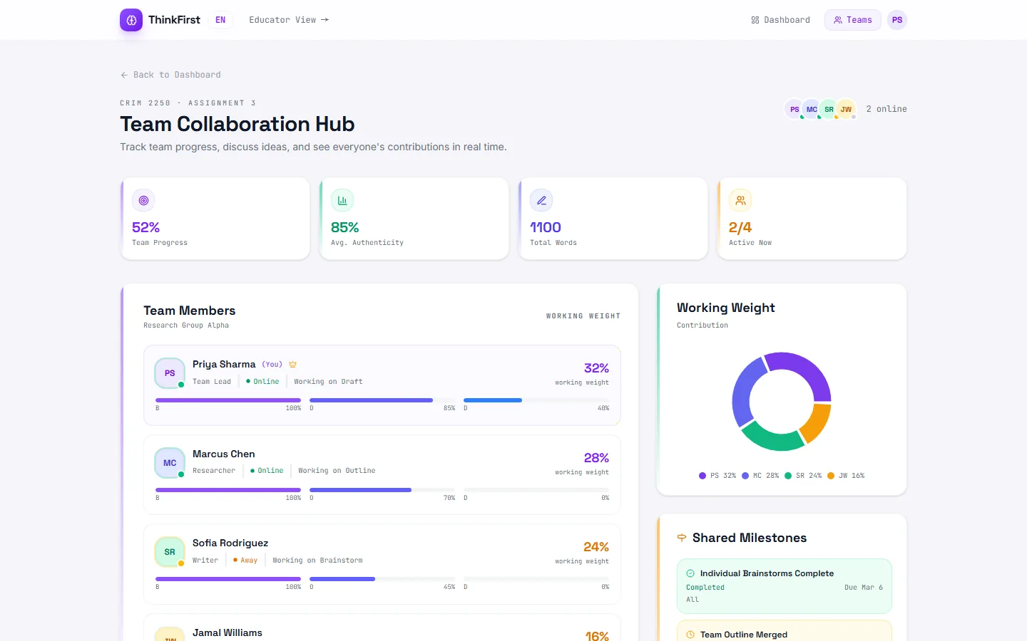
Task: Click the '2/4' Active Now value
Action: click(x=740, y=227)
